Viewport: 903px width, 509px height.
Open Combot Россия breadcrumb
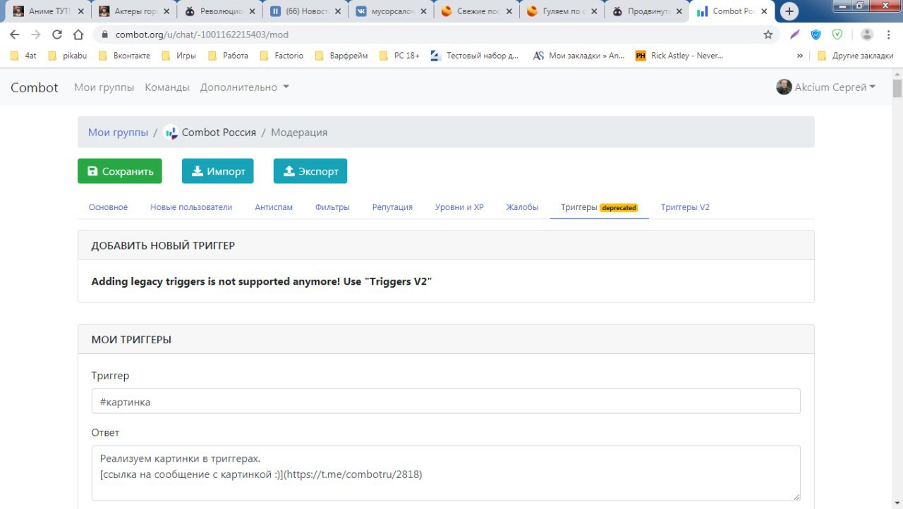pos(210,132)
